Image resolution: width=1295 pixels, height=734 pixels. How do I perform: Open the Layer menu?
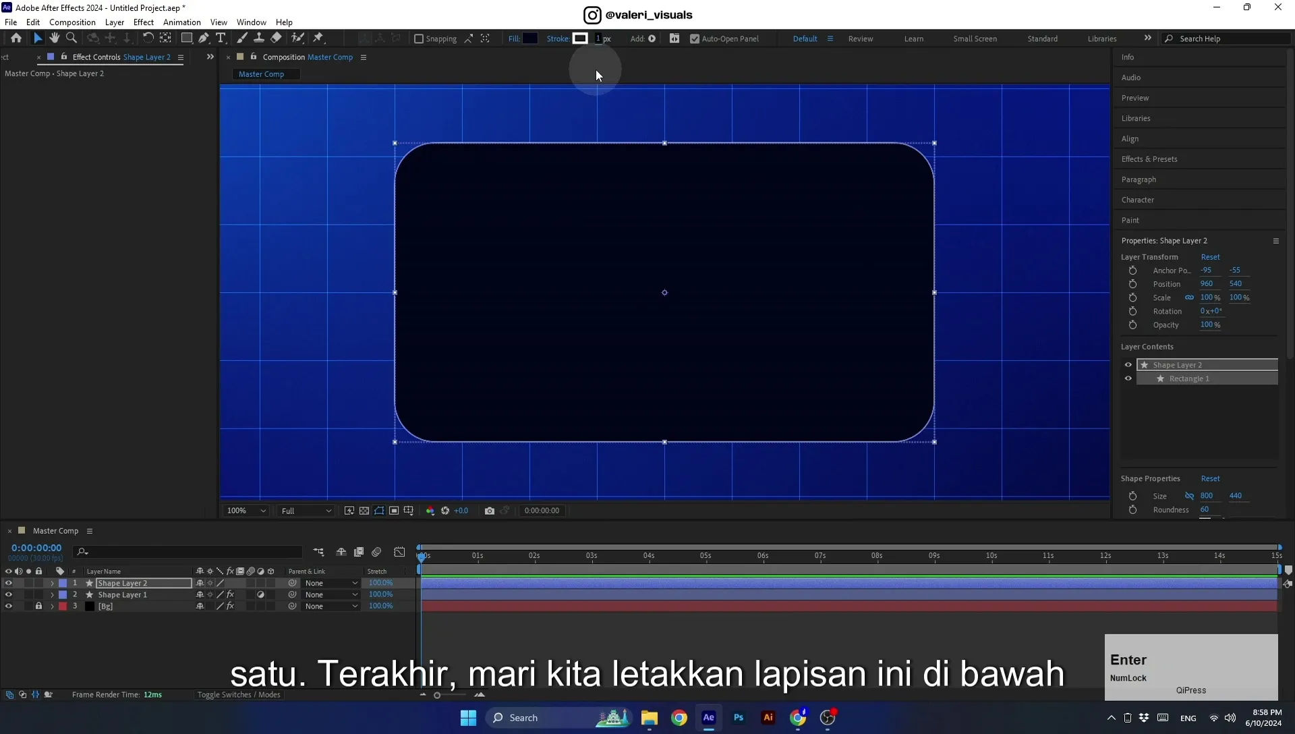115,22
